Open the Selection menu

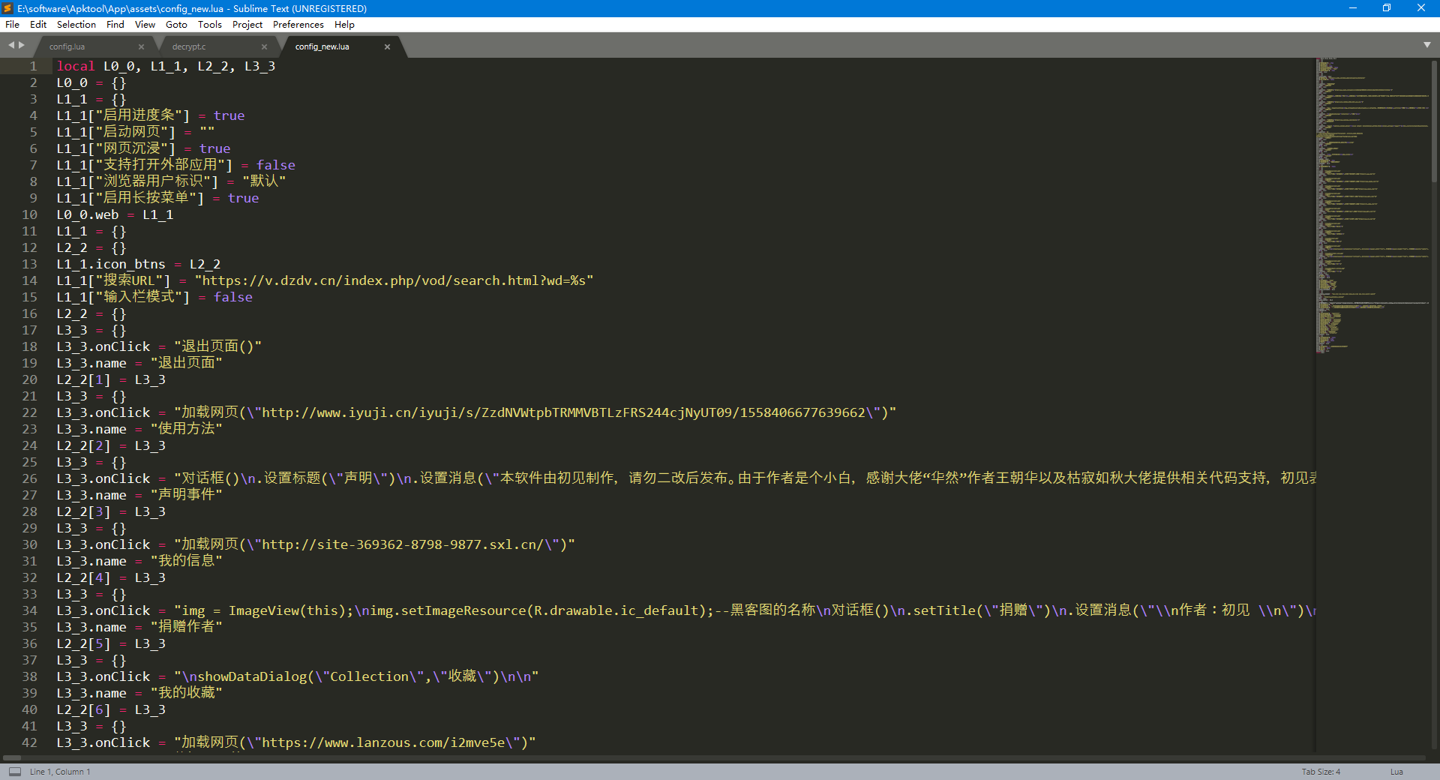pyautogui.click(x=76, y=24)
